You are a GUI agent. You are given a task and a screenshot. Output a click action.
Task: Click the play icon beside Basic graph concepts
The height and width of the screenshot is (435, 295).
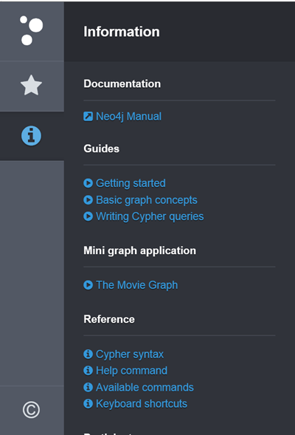pyautogui.click(x=88, y=199)
